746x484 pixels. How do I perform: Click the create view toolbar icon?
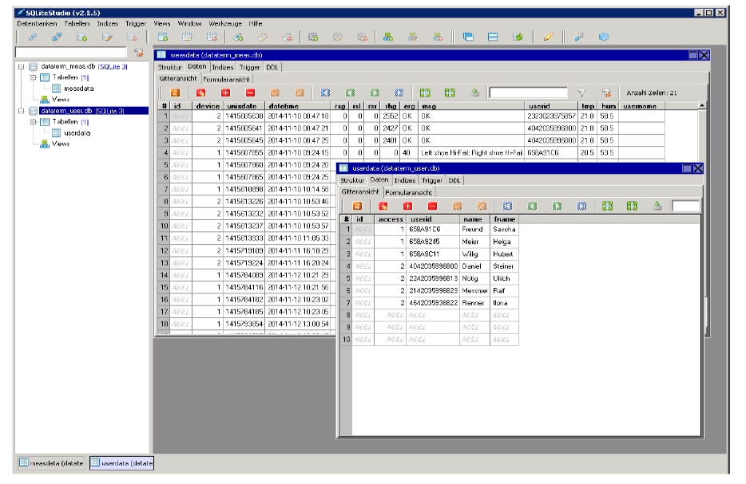click(388, 37)
